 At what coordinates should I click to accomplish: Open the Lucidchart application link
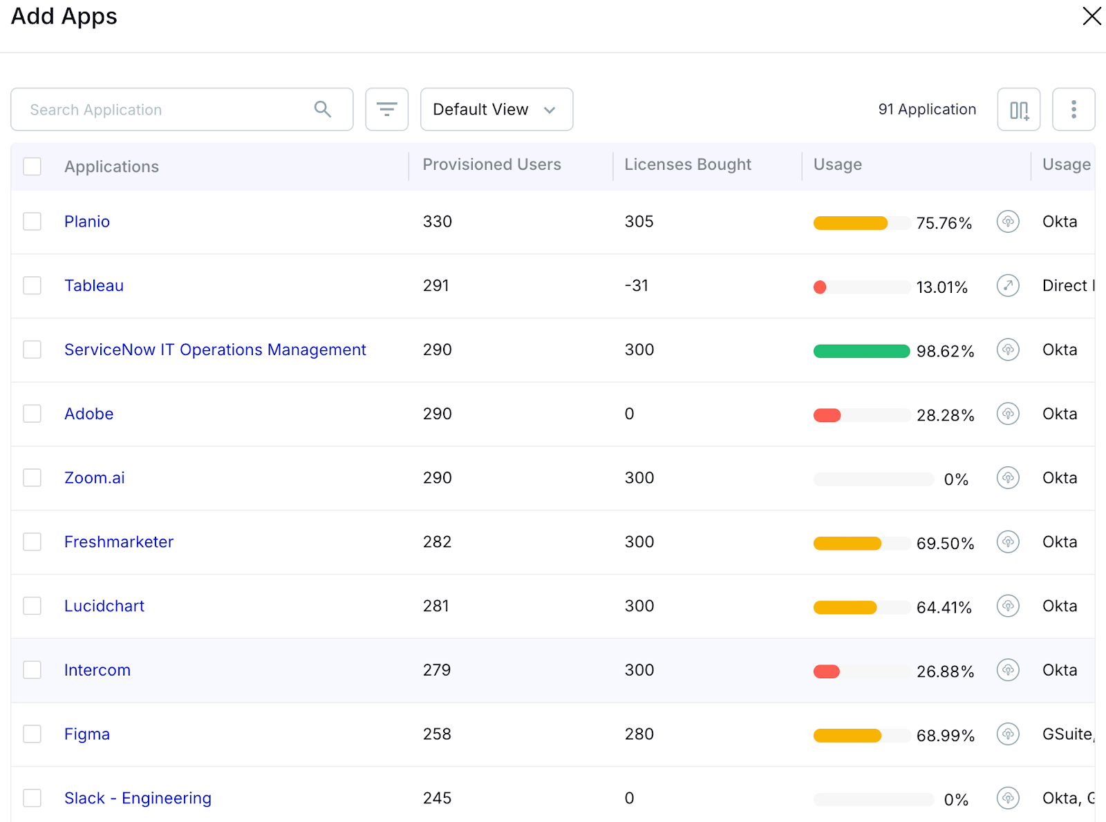coord(104,606)
